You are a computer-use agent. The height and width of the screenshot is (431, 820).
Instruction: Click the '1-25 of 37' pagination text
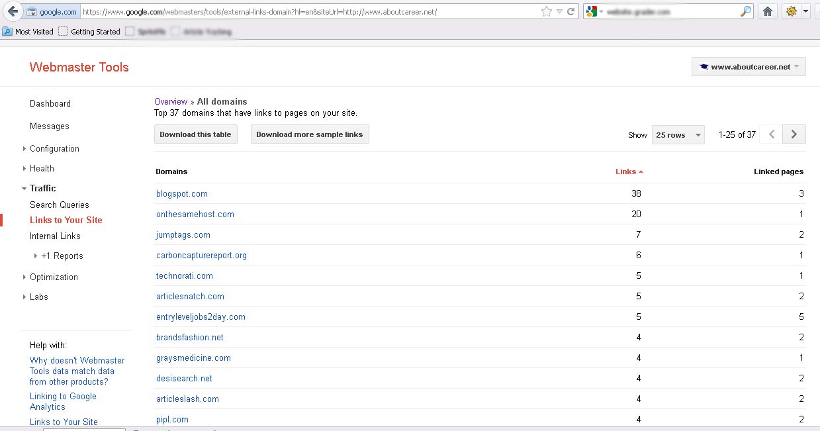(x=737, y=134)
